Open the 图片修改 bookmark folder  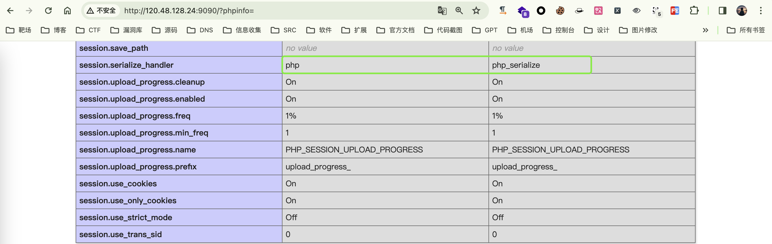(x=638, y=30)
